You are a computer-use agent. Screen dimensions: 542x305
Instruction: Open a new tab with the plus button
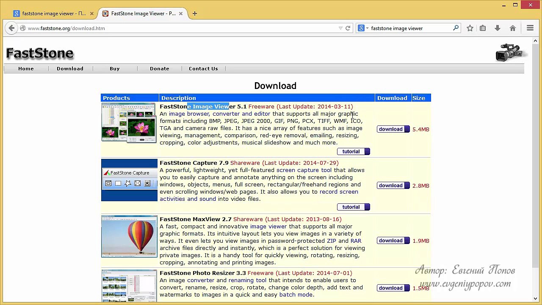click(195, 14)
